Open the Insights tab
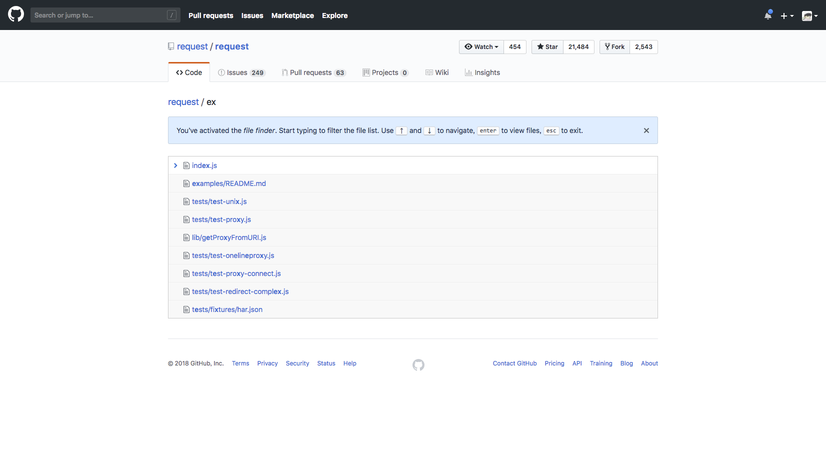Screen dimensions: 826x459 click(482, 72)
